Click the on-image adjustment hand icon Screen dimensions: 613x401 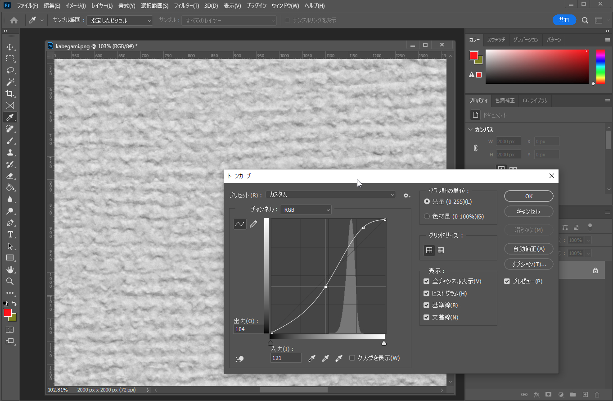click(x=239, y=359)
